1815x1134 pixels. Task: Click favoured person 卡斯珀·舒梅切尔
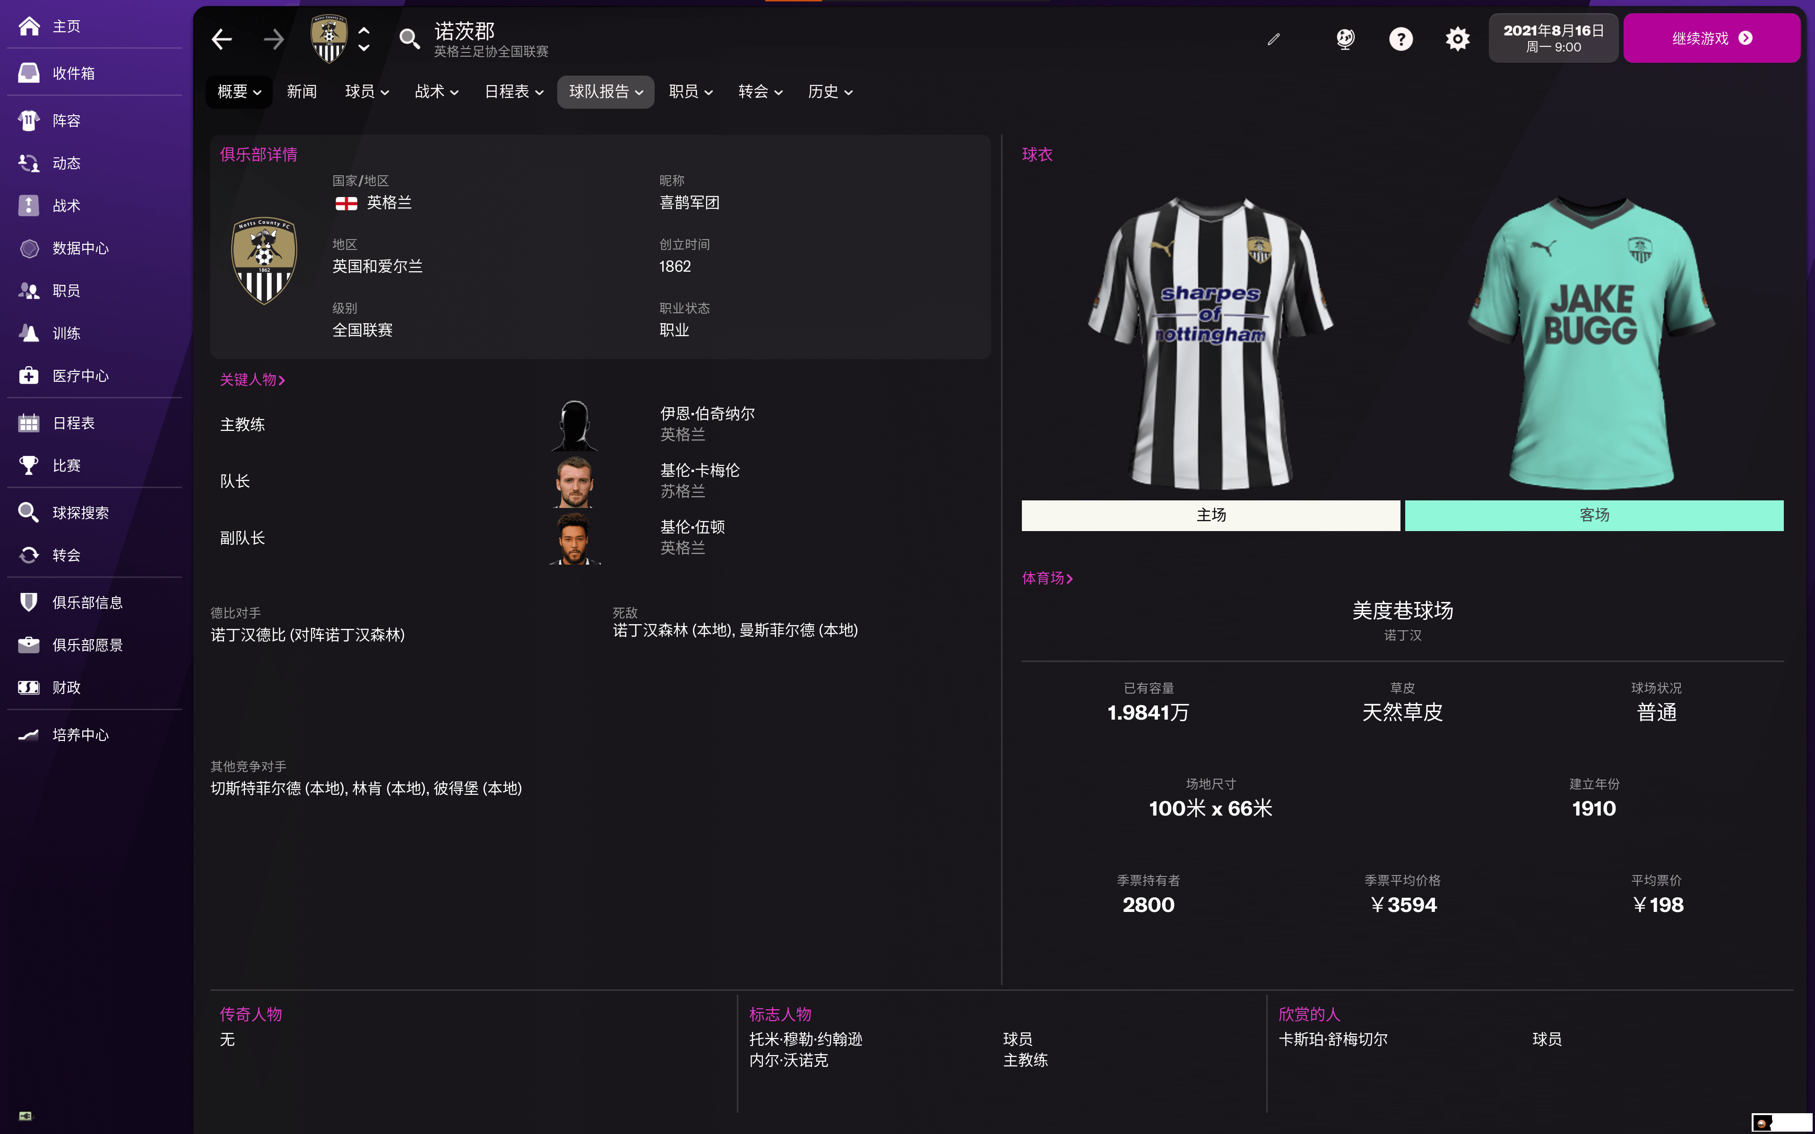(1333, 1039)
